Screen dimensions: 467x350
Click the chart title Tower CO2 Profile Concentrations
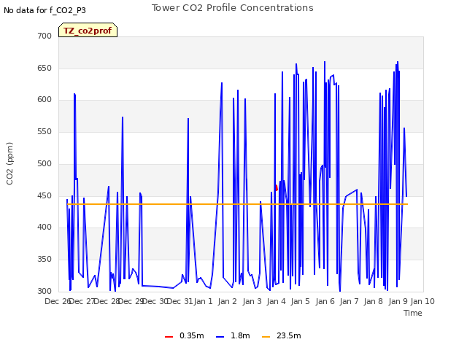click(x=232, y=8)
